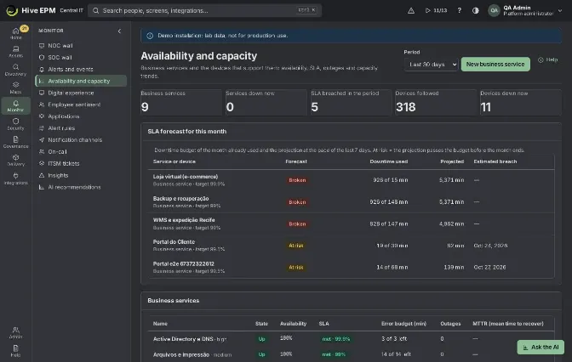
Task: Open the alerts warning triangle icon
Action: pos(411,10)
